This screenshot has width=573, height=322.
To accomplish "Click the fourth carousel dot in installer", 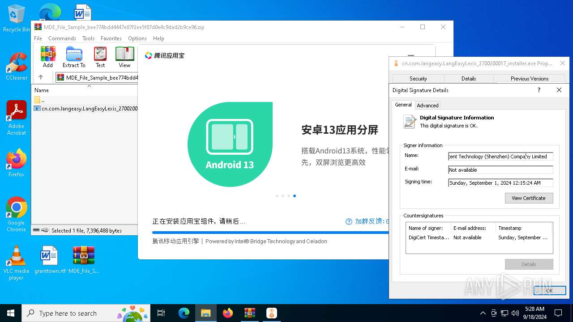I will tap(294, 196).
